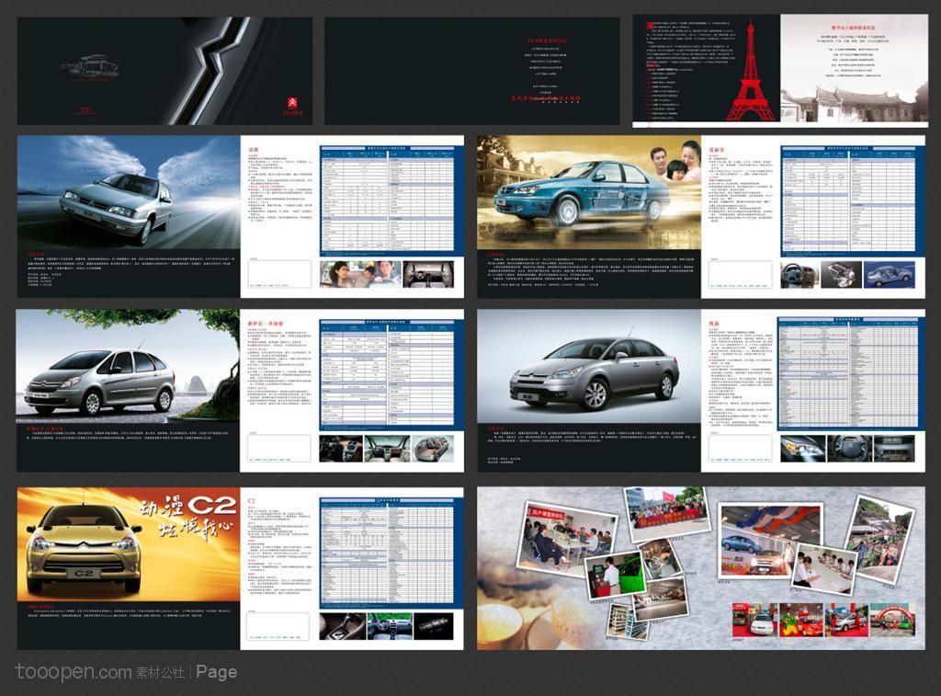Click the "C2" red heading above spec text
941x696 pixels.
252,500
